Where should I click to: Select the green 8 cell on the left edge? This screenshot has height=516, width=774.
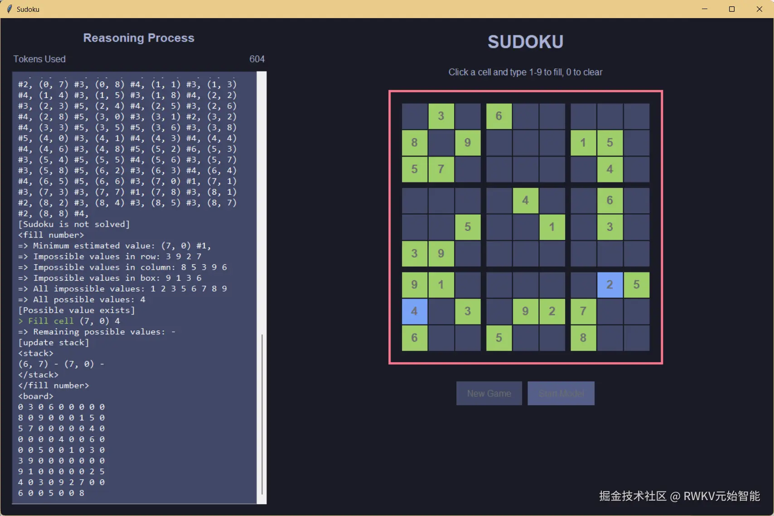414,143
